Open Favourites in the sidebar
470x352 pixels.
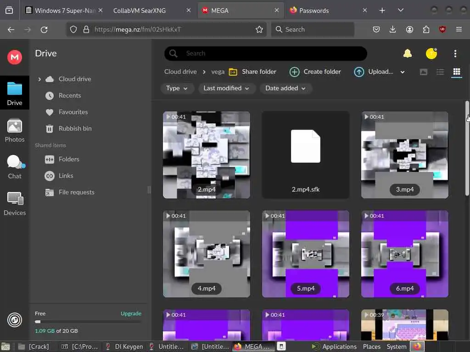[73, 112]
